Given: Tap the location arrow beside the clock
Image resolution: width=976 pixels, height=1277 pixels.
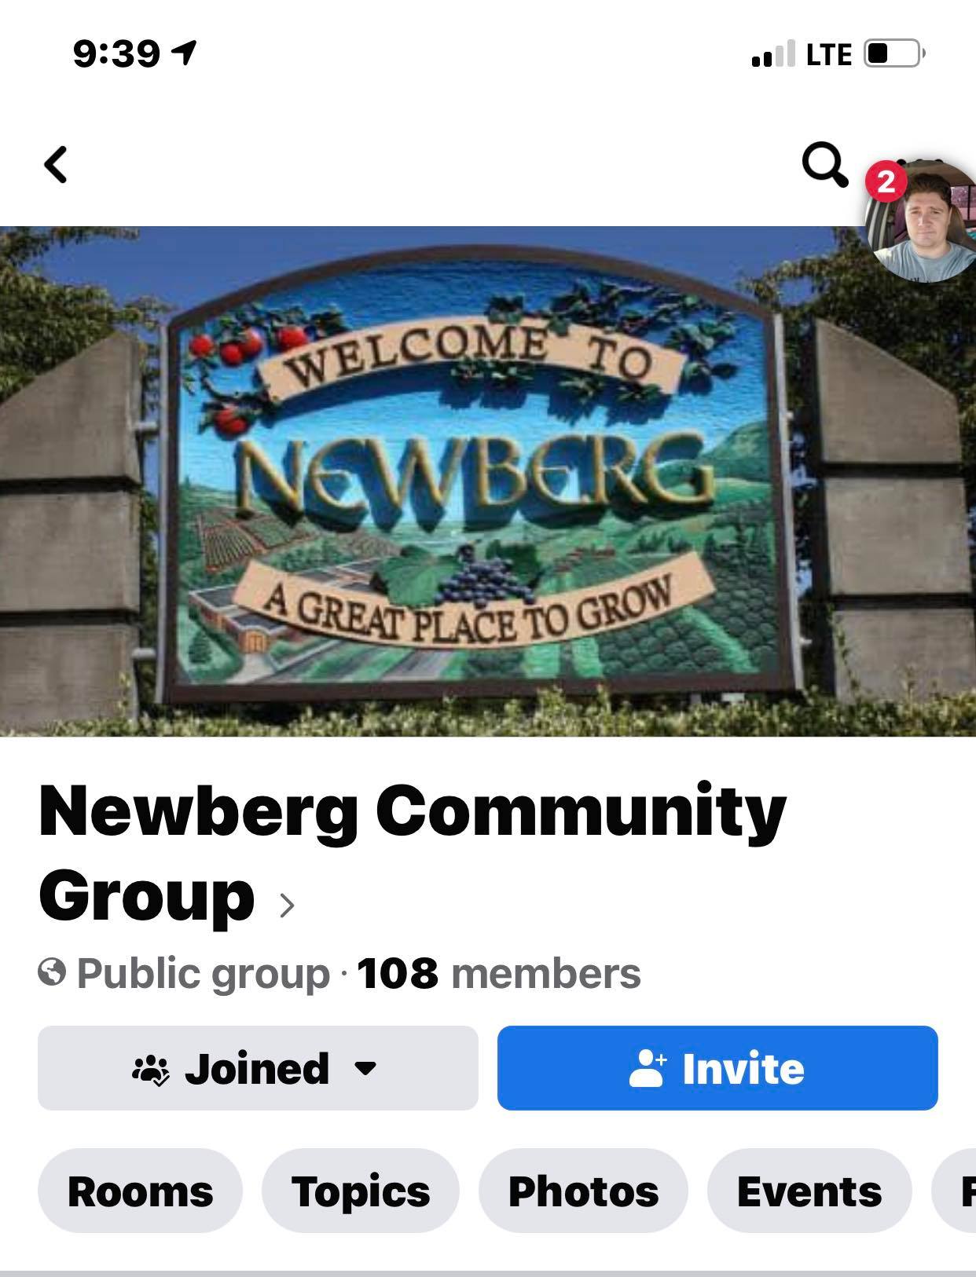Looking at the screenshot, I should coord(184,53).
